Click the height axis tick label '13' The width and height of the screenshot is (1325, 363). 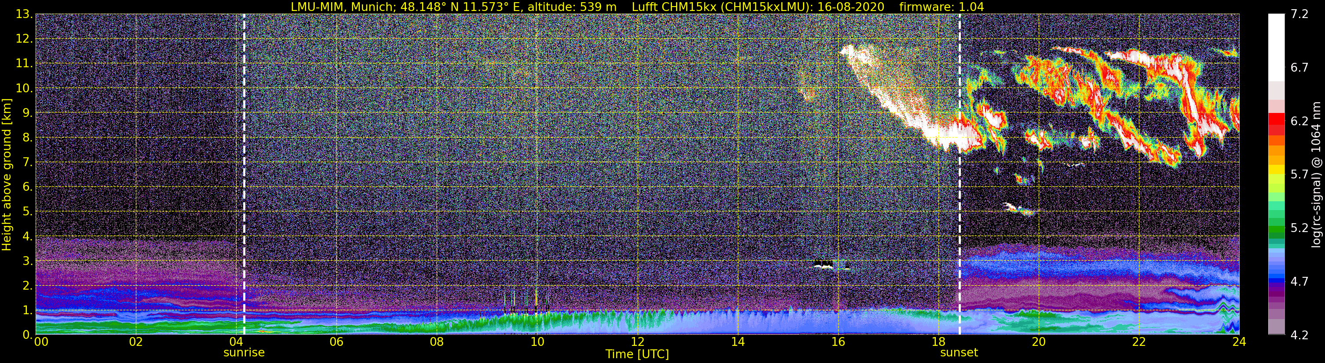23,15
